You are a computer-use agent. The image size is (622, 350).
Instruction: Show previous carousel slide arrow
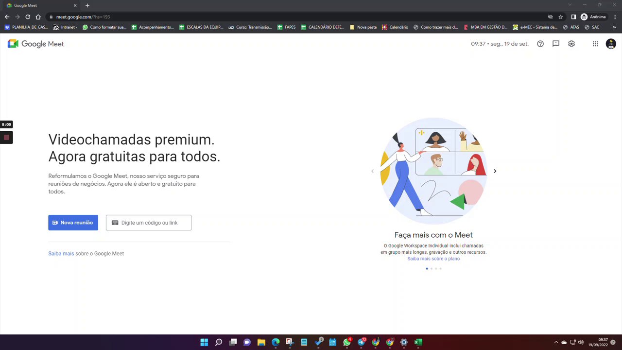373,171
